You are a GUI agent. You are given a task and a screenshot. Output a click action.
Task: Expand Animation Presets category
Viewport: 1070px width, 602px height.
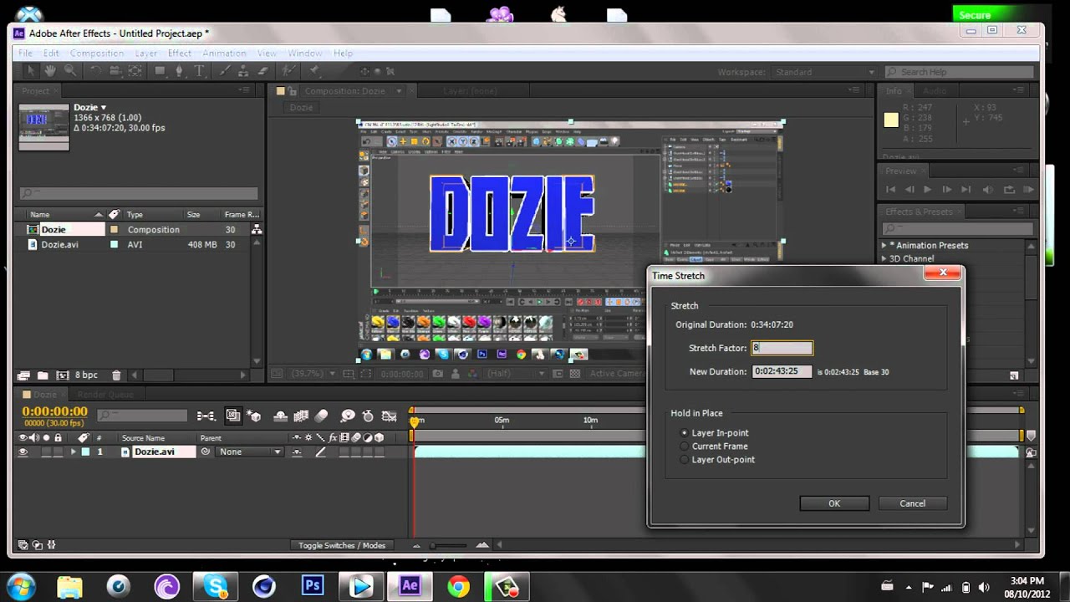click(884, 246)
